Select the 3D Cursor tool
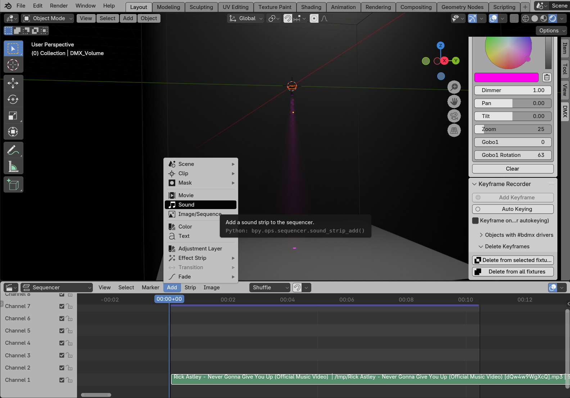 (13, 65)
